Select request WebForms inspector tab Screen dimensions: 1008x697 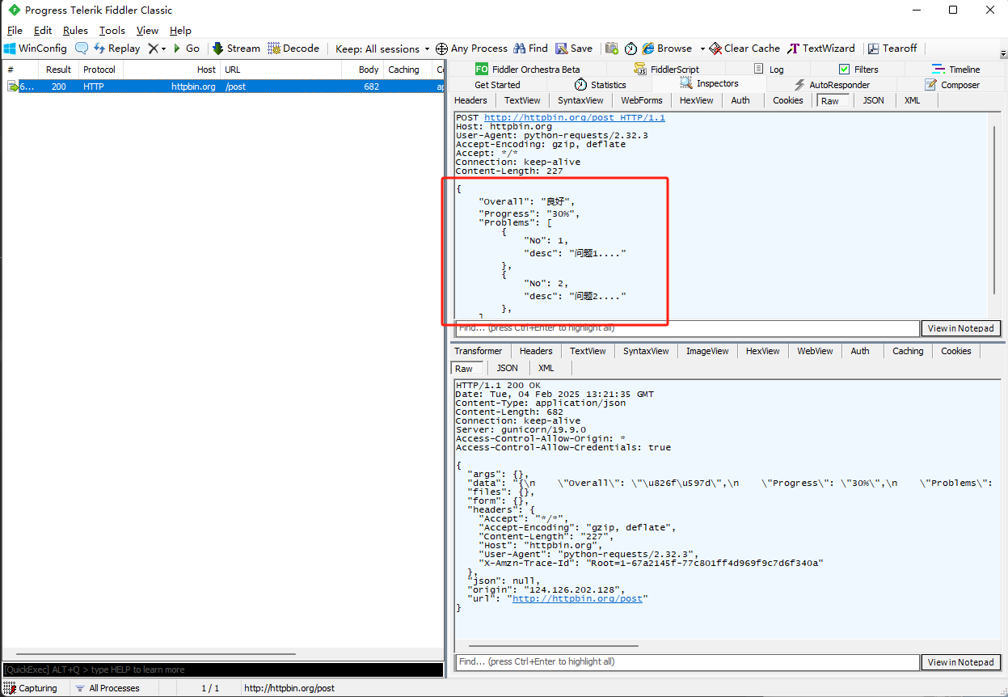(642, 100)
